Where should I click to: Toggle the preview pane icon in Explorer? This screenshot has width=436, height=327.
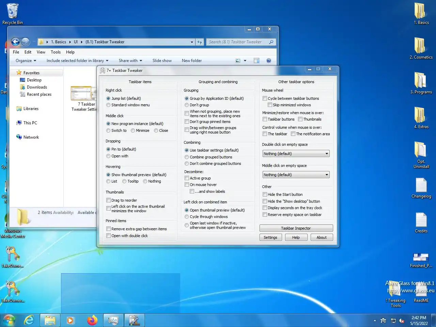256,61
